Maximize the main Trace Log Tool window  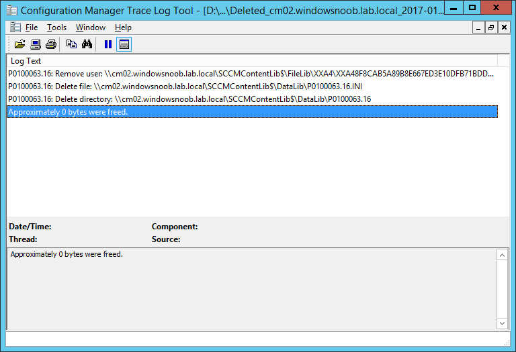click(x=472, y=7)
